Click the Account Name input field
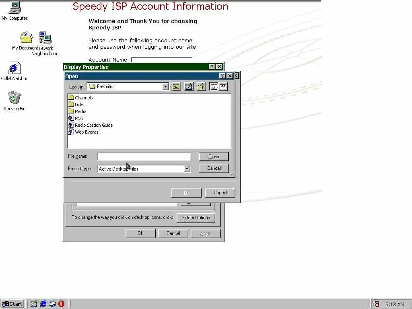The width and height of the screenshot is (412, 309). coord(162,60)
